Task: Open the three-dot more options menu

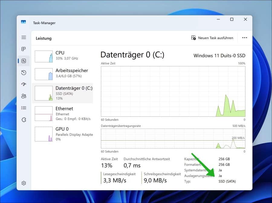Action: [x=244, y=38]
